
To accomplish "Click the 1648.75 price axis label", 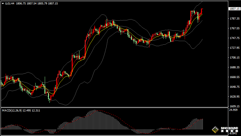I will pos(234,87).
